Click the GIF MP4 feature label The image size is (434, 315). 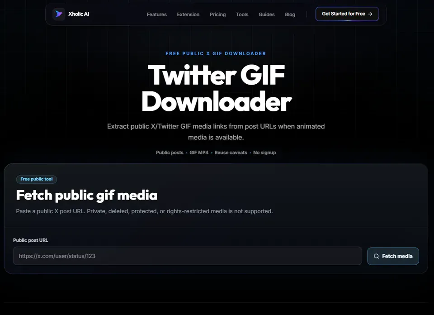199,153
